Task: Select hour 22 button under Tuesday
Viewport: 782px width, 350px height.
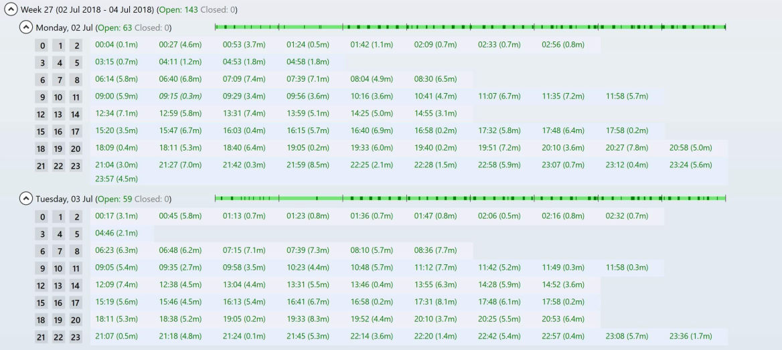Action: click(x=58, y=337)
